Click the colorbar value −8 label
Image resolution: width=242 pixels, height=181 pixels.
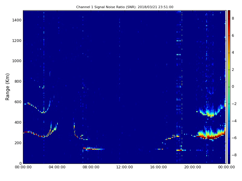[x=234, y=155]
